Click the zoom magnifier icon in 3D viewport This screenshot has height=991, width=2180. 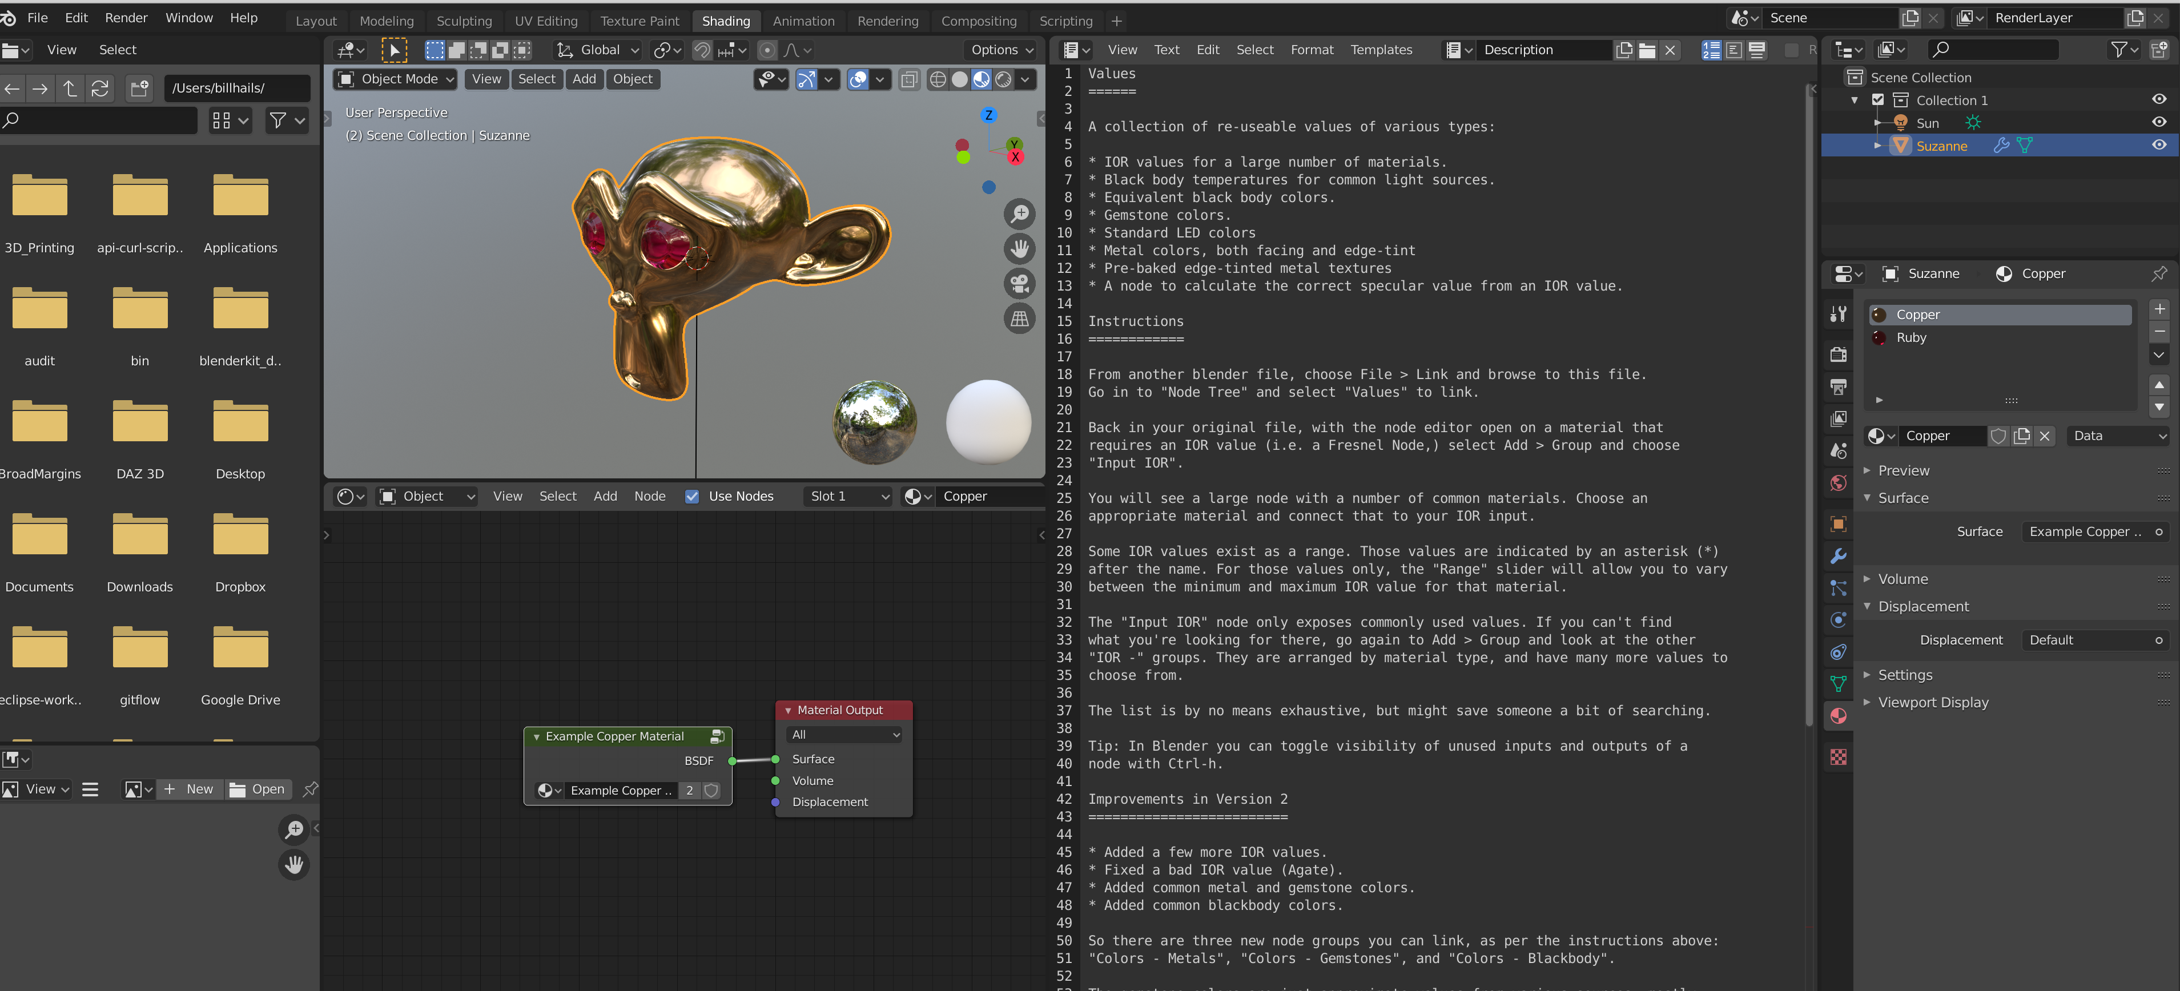click(x=1020, y=214)
